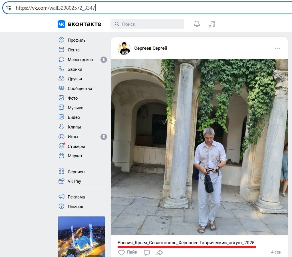The height and width of the screenshot is (257, 292).
Task: Open the Друзья section
Action: click(75, 79)
